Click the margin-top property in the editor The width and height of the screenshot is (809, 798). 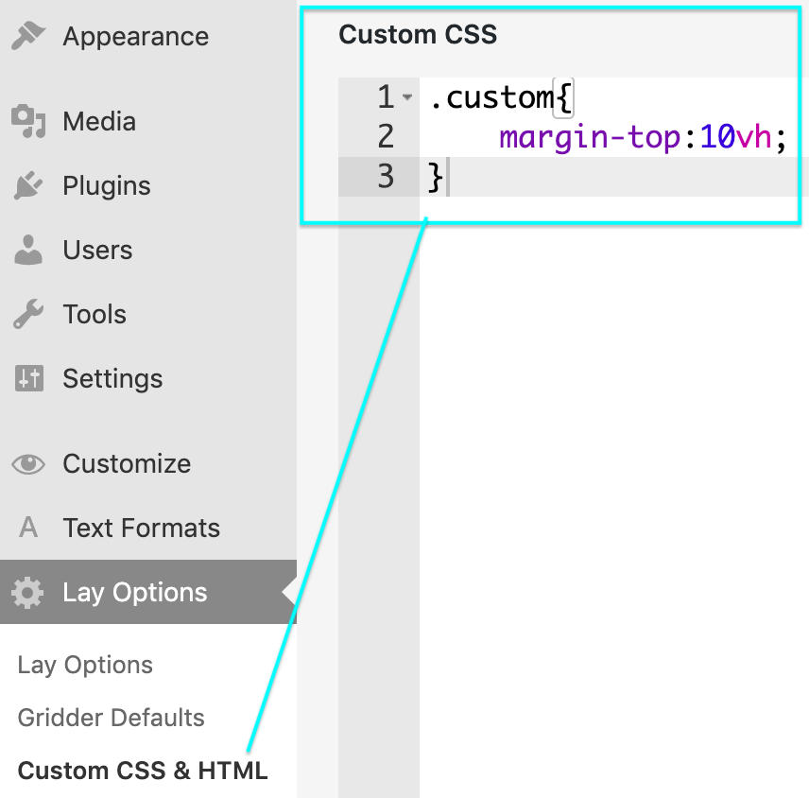tap(590, 137)
